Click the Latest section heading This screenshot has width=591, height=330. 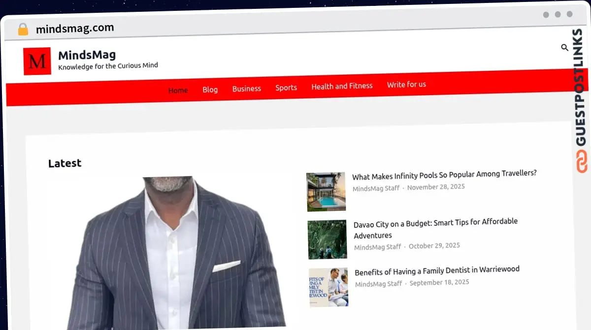coord(65,164)
